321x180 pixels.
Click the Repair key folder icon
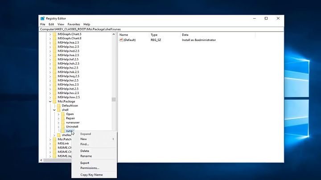(63, 118)
